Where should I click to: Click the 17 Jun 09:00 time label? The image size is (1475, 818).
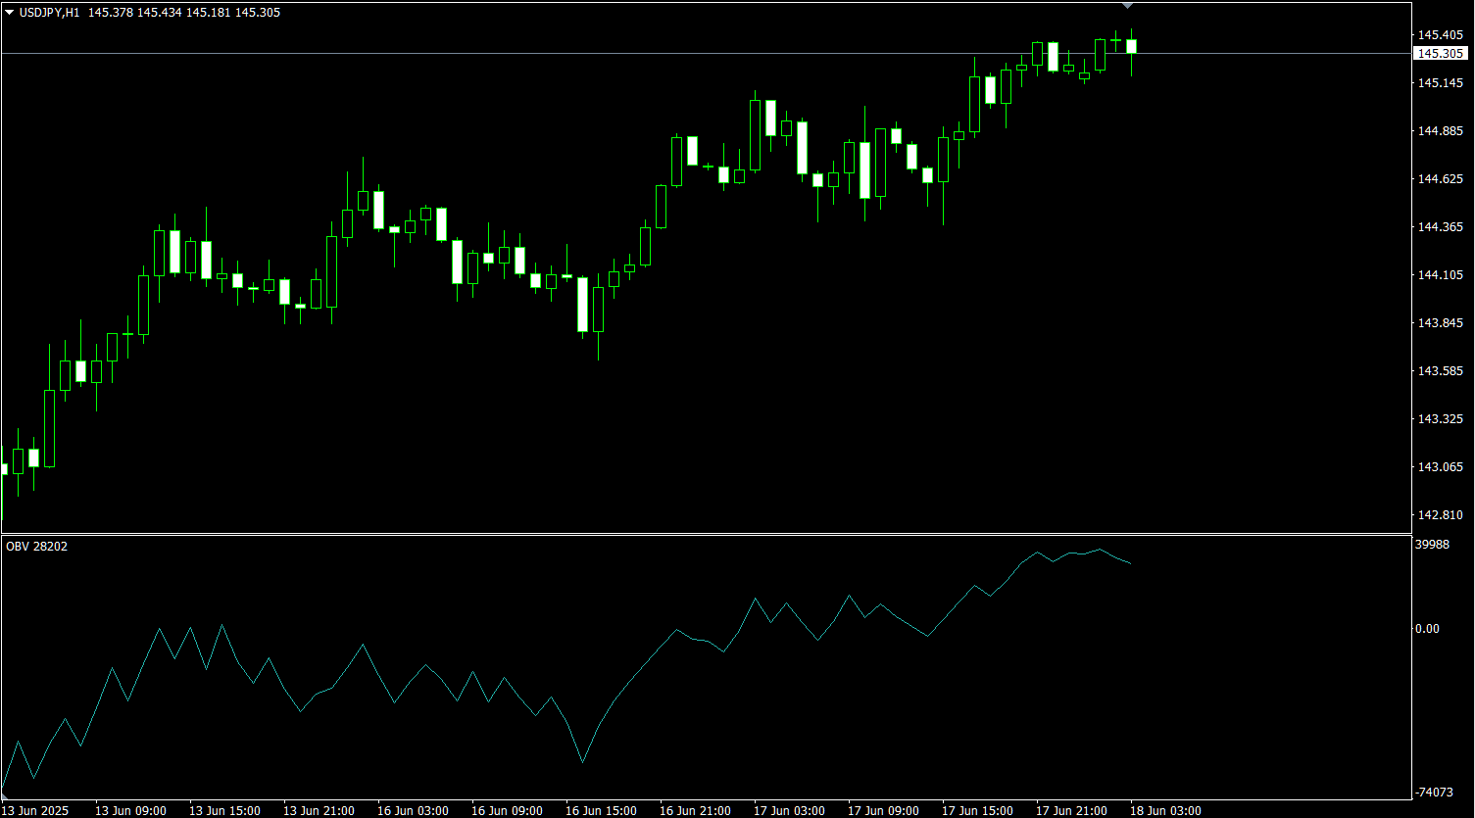tap(883, 811)
